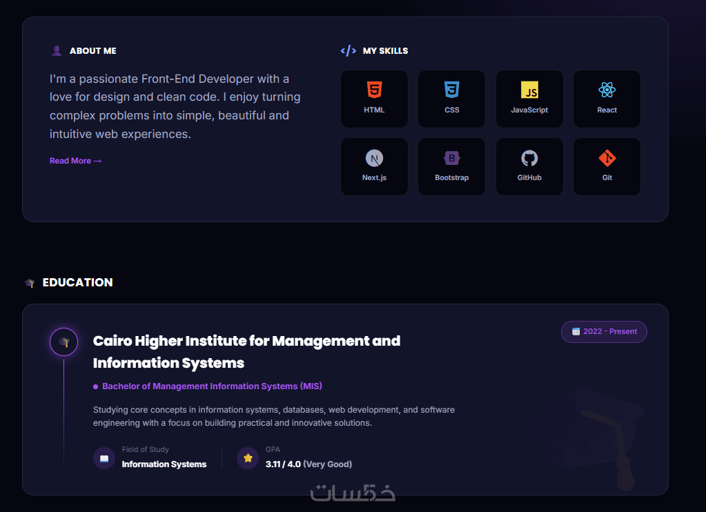Click the About Me person icon
Viewport: 706px width, 512px height.
coord(57,50)
